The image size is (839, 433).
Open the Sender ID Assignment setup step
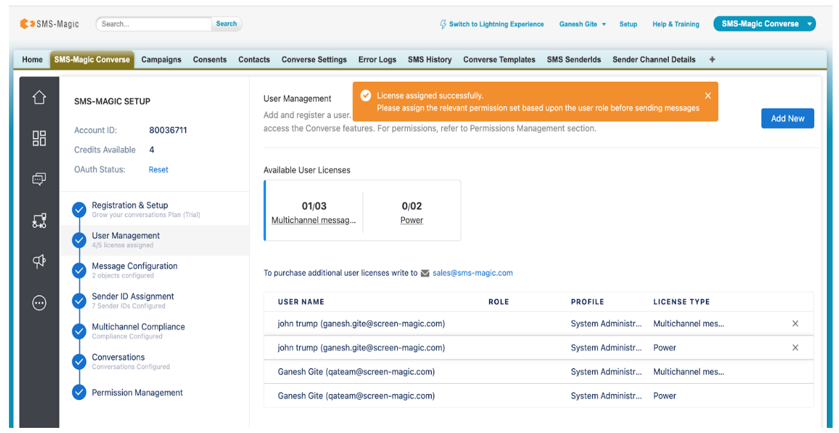point(133,301)
